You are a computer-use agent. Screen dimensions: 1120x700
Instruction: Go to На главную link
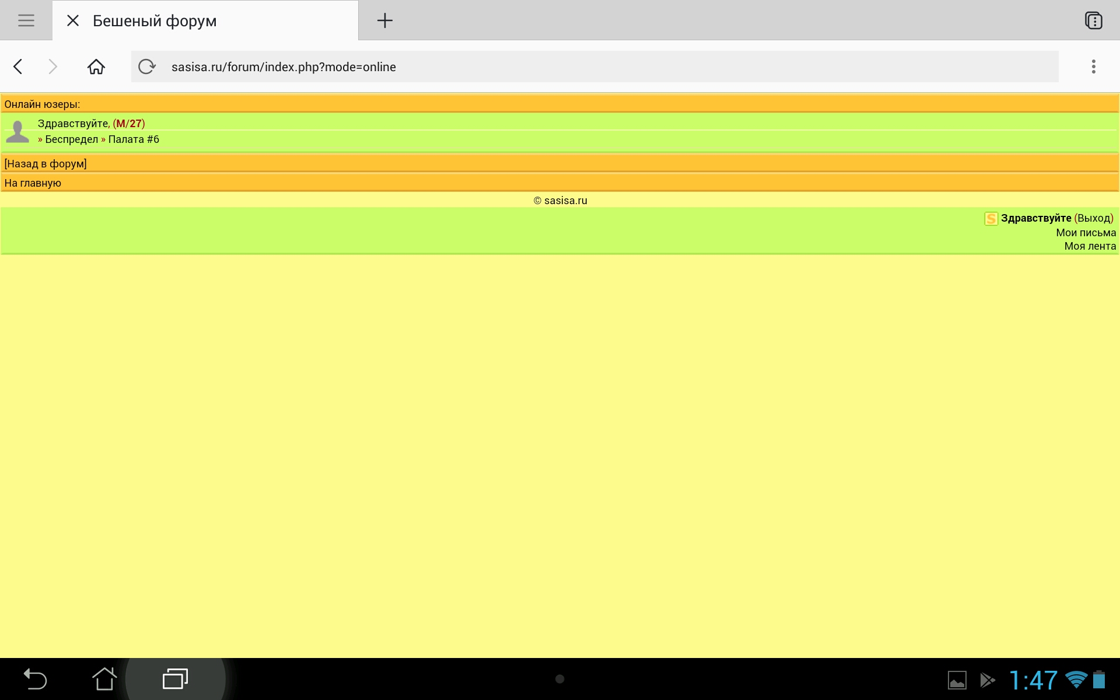tap(33, 183)
